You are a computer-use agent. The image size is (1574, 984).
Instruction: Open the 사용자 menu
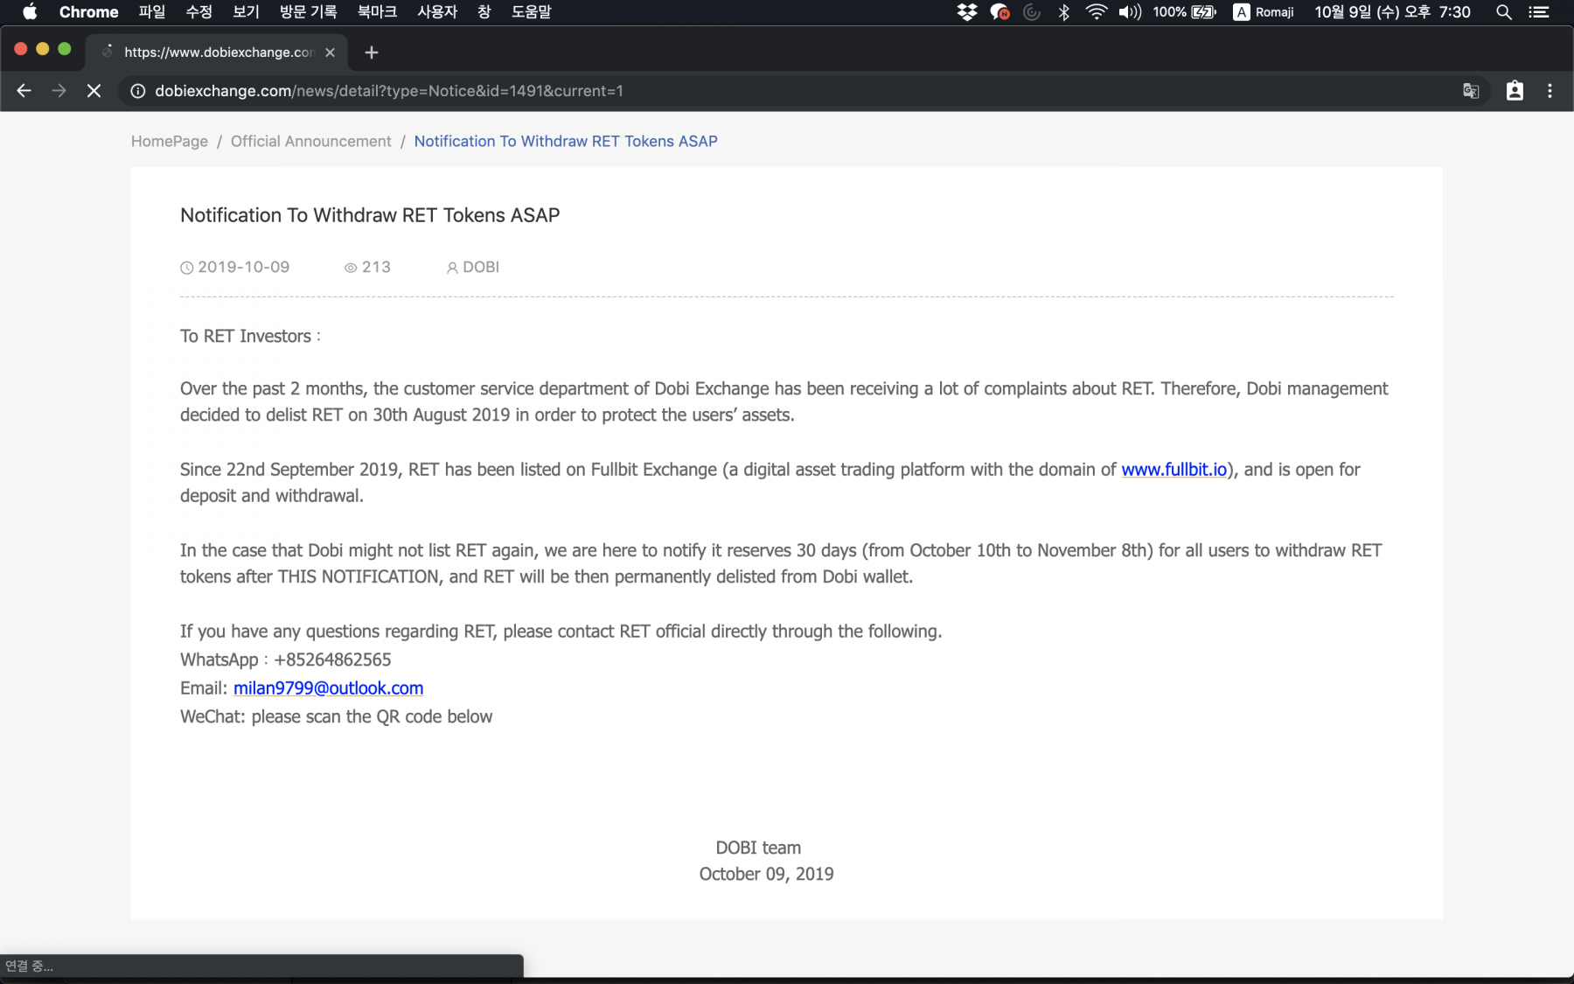click(x=437, y=12)
